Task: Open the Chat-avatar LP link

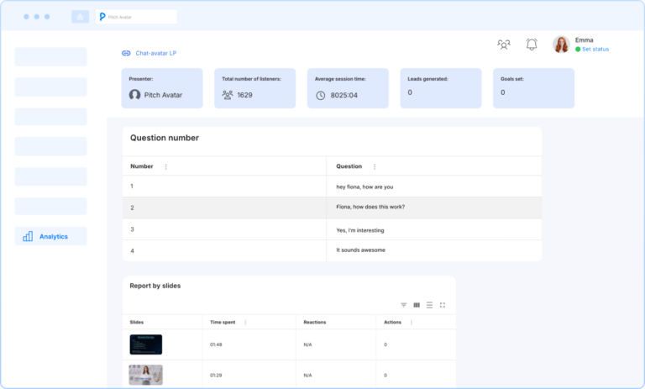Action: click(x=155, y=53)
